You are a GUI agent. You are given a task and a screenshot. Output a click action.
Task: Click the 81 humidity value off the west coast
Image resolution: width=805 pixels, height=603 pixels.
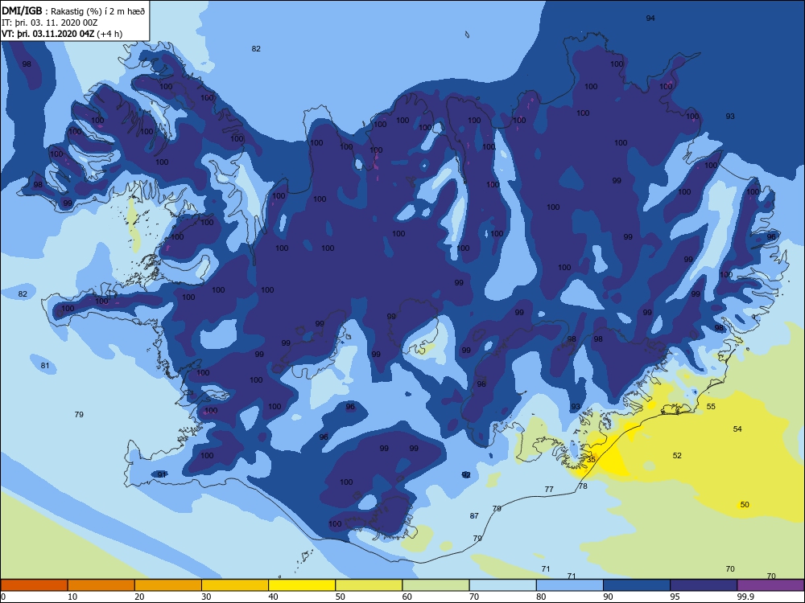pos(45,366)
